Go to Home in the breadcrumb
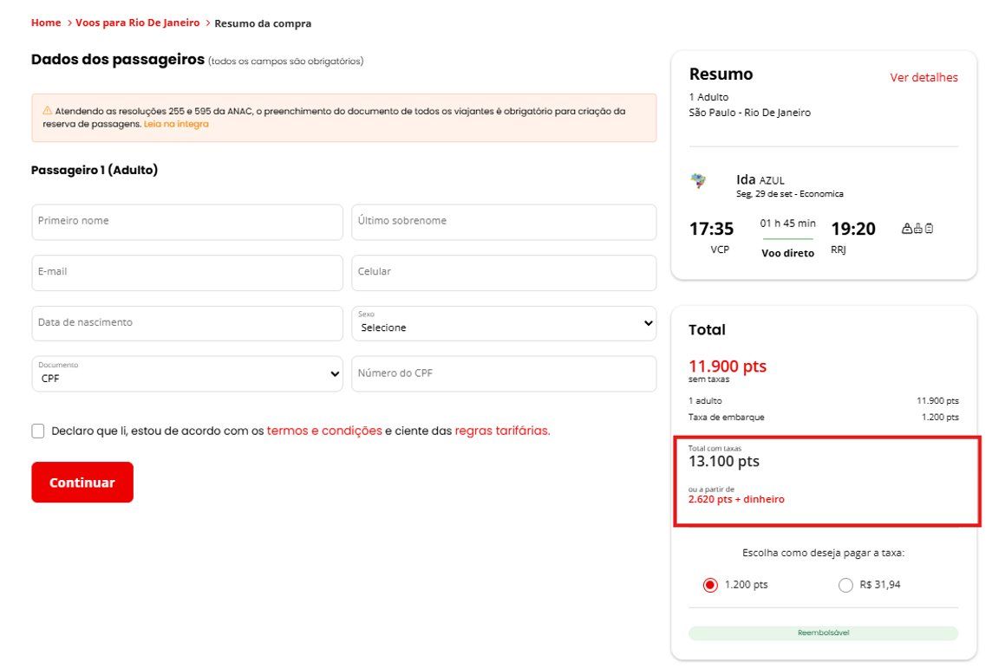The height and width of the screenshot is (668, 992). pos(46,23)
